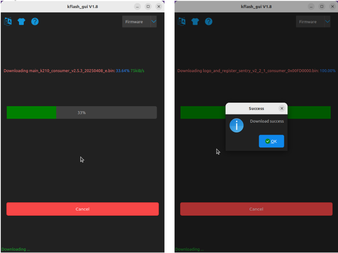Open the theme shirt icon in left window
Image resolution: width=338 pixels, height=253 pixels.
(x=21, y=21)
